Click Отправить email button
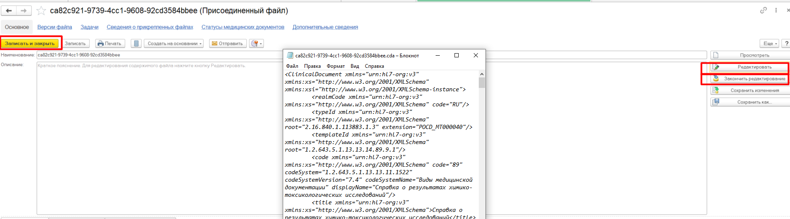 227,44
